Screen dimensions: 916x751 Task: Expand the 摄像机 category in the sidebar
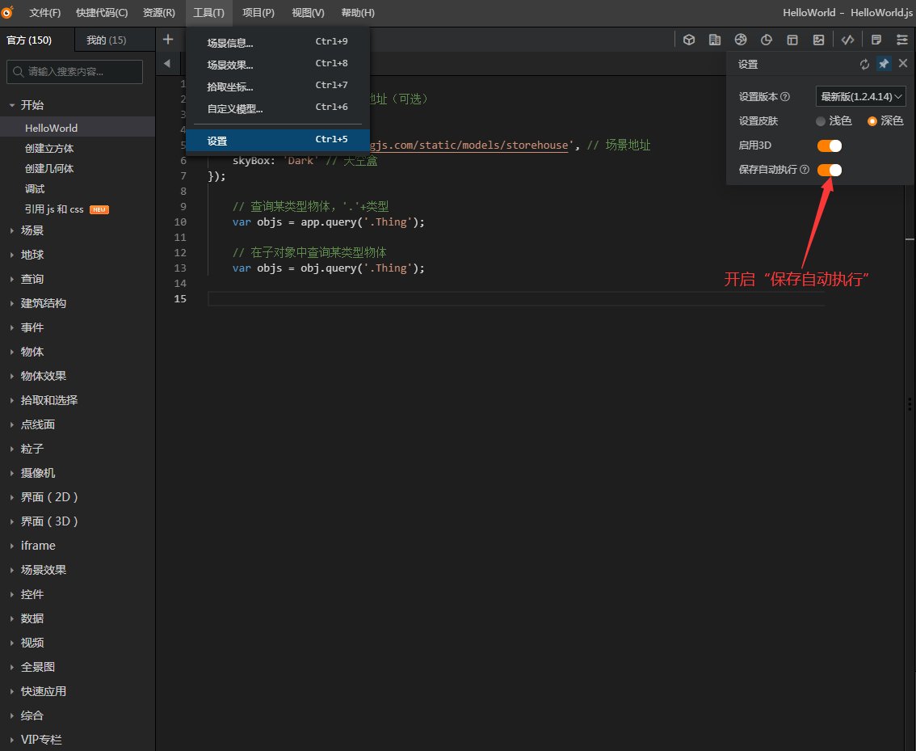(38, 472)
